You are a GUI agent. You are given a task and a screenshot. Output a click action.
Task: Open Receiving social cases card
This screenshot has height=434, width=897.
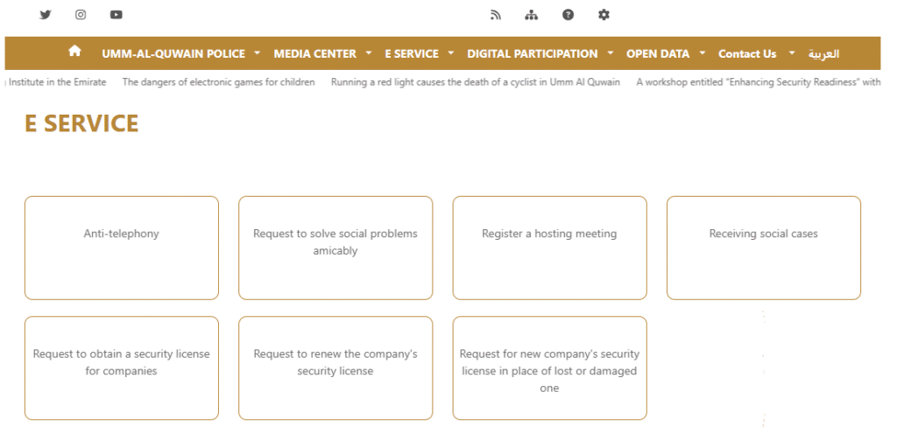(763, 248)
